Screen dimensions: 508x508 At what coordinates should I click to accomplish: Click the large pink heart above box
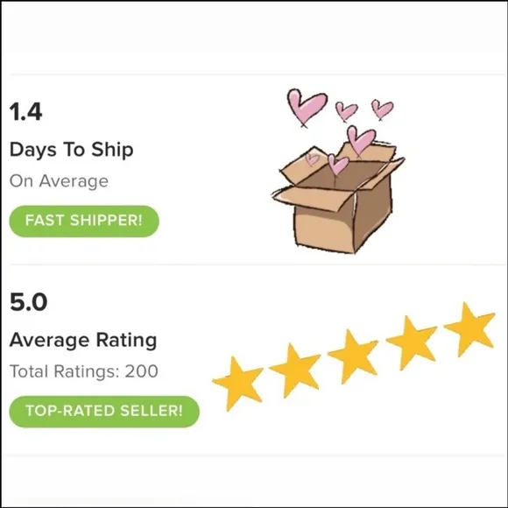(x=307, y=106)
